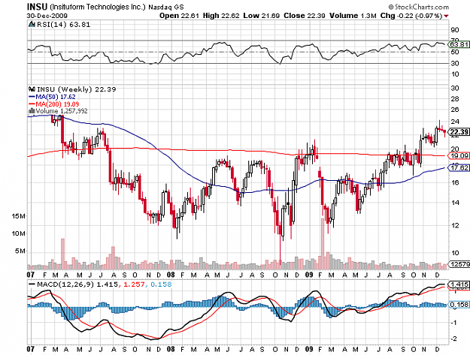
Task: Click the 'Low 21.69' header value
Action: pyautogui.click(x=262, y=16)
